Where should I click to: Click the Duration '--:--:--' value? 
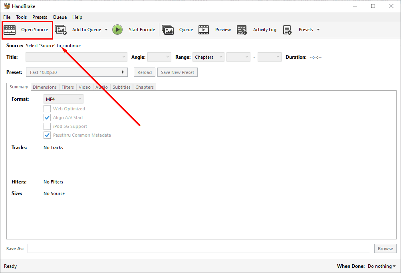click(316, 57)
